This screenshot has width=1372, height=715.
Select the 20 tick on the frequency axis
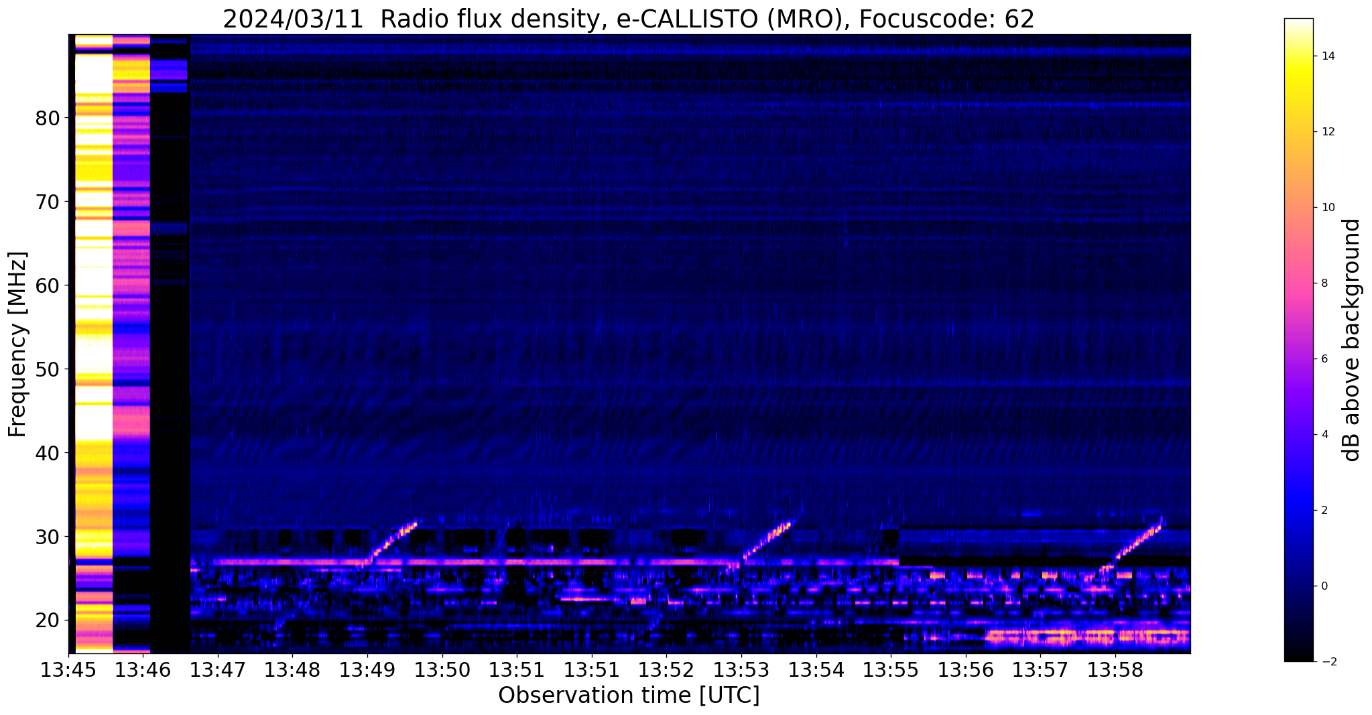click(x=48, y=621)
